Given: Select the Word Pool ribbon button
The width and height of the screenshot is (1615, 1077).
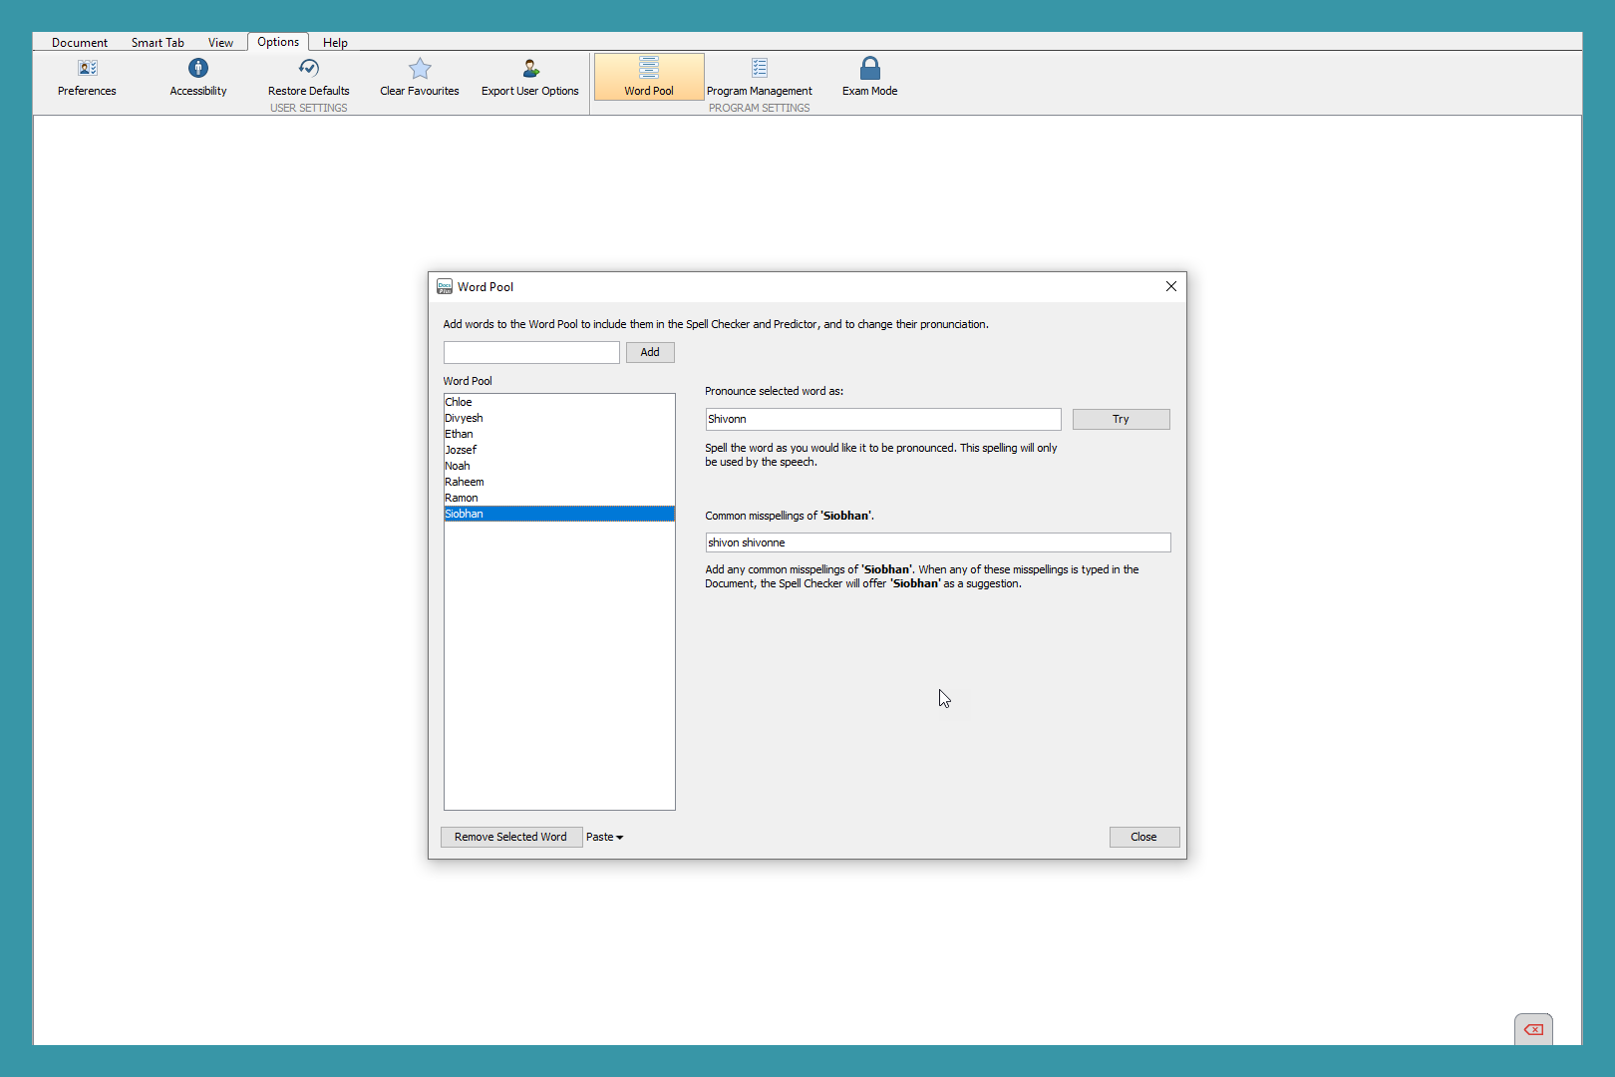Looking at the screenshot, I should click(x=649, y=77).
